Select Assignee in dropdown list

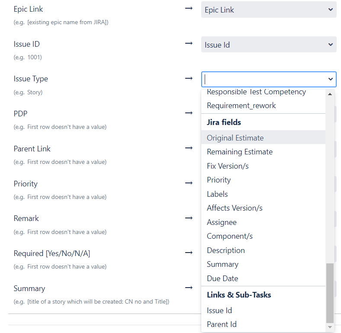[x=263, y=222]
